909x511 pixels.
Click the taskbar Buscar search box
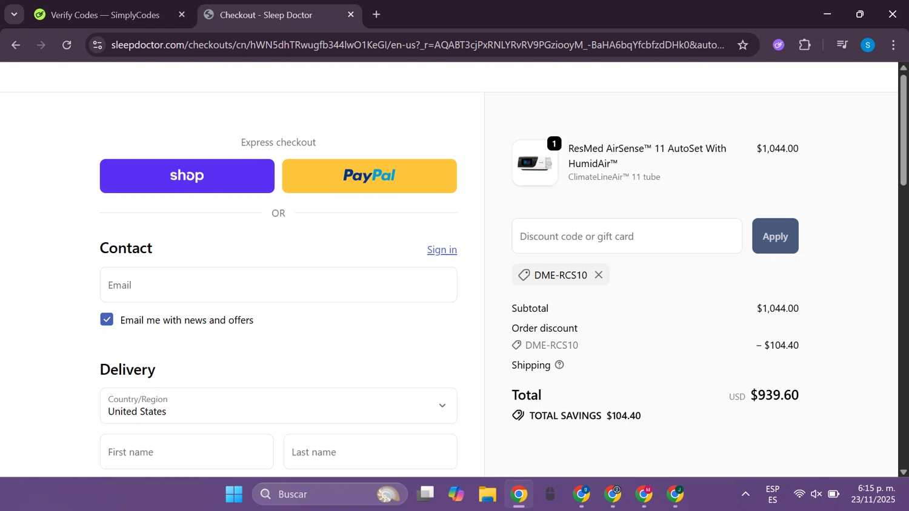(x=330, y=494)
